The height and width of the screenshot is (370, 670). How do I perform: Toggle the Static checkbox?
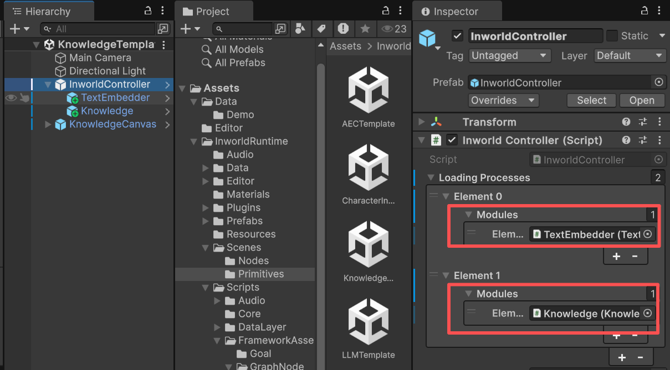[x=612, y=36]
